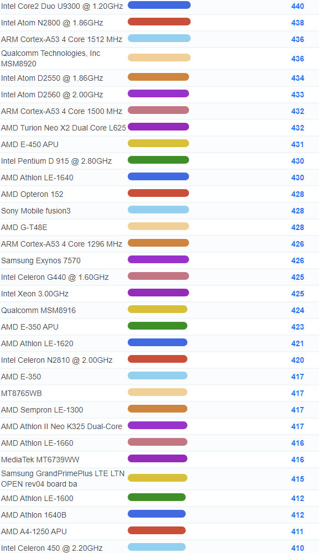
Task: Open the Intel Atom N2800 @ 1.86GHz entry
Action: click(x=52, y=23)
